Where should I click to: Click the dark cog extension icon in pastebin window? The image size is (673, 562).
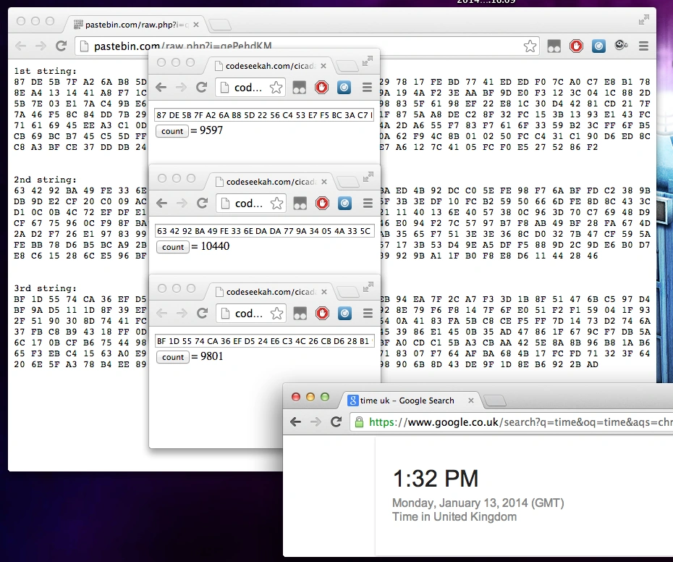tap(621, 45)
